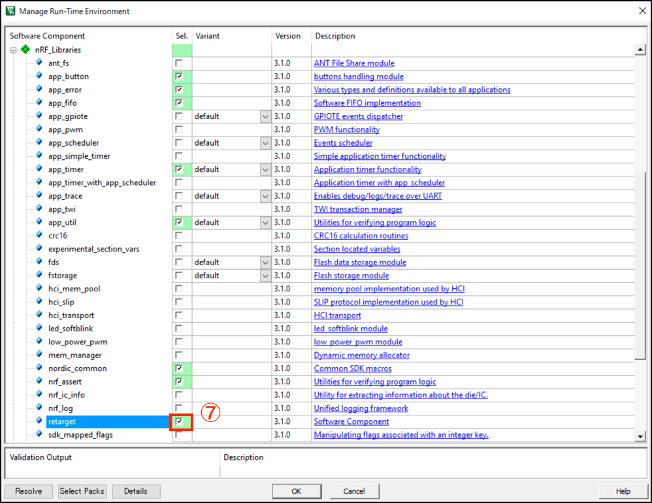Click the Description column header

point(334,36)
